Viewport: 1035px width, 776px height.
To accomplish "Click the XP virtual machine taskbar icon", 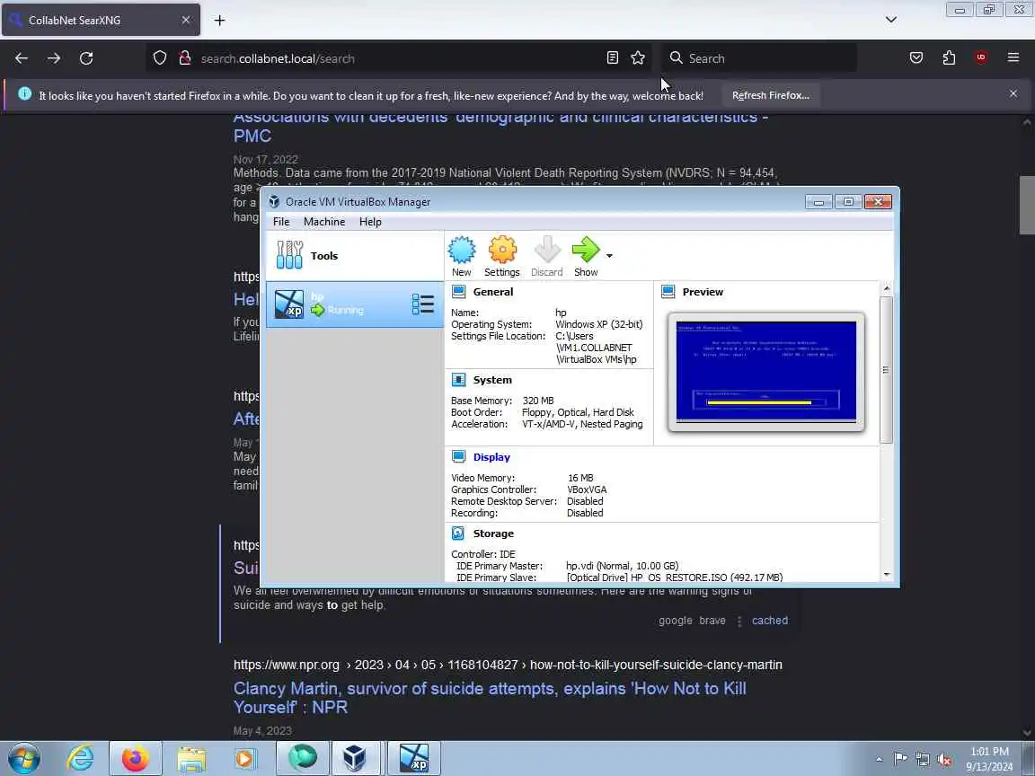I will coord(414,758).
